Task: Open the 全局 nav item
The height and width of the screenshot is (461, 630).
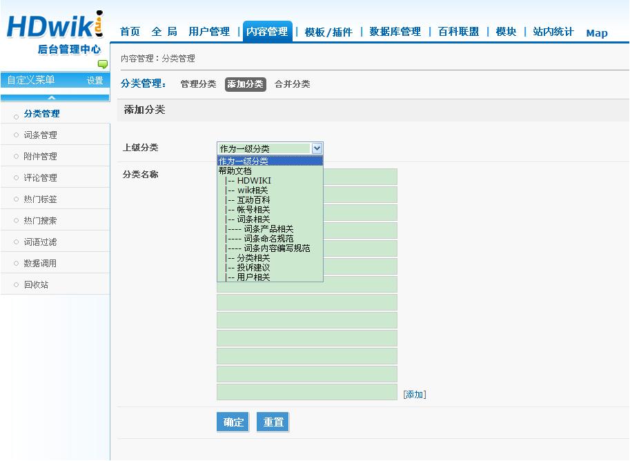Action: point(164,32)
